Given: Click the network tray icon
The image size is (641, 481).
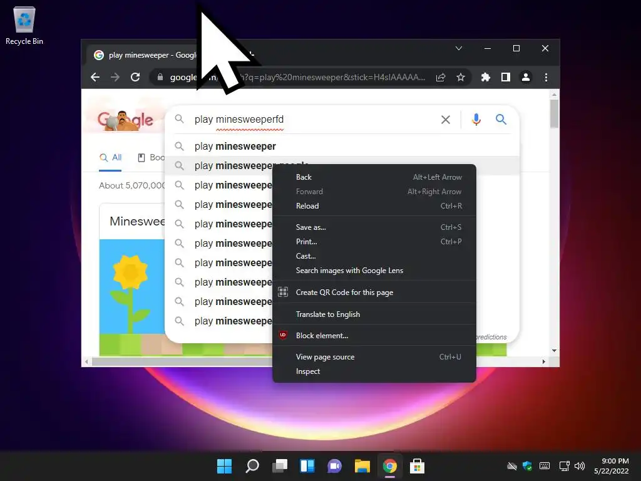Looking at the screenshot, I should [x=565, y=466].
